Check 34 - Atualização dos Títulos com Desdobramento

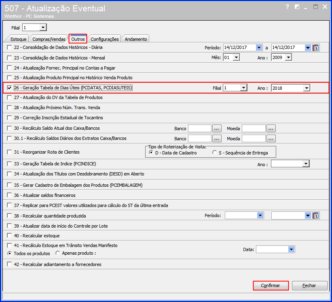tap(9, 174)
